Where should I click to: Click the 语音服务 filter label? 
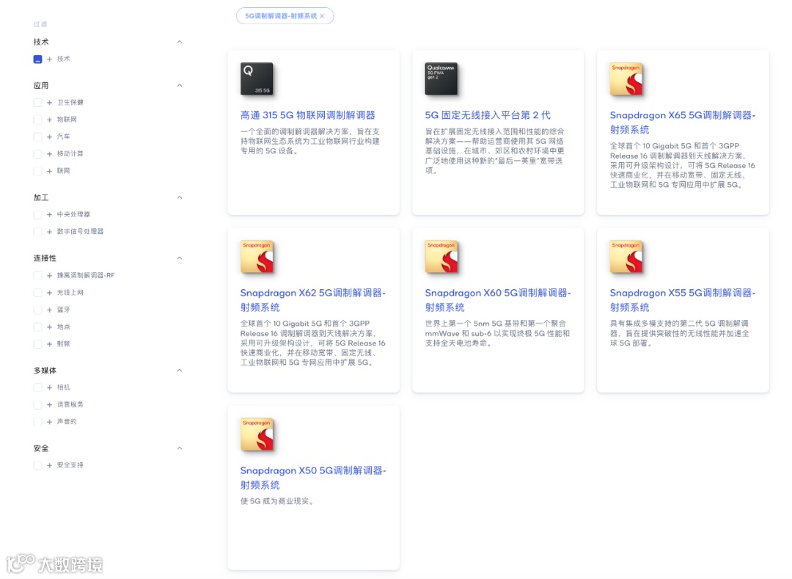(x=70, y=405)
